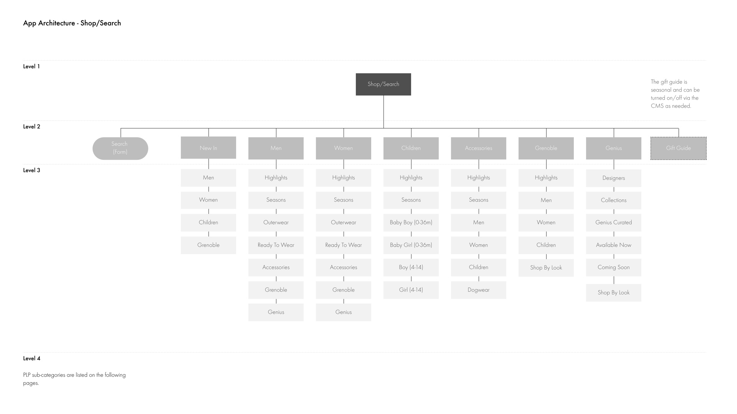Select the Search Form input field
The image size is (737, 414).
120,148
